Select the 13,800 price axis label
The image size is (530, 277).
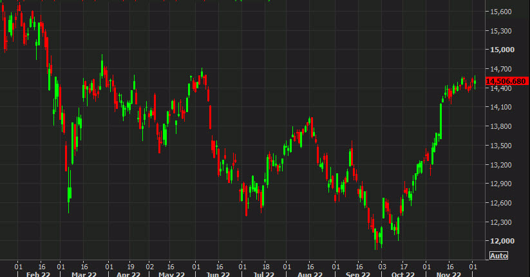501,126
